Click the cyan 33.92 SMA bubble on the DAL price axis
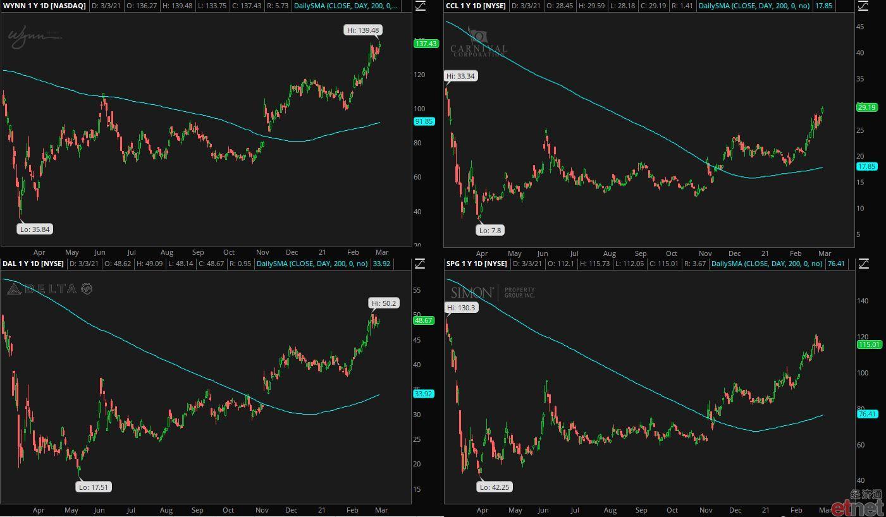Viewport: 886px width, 517px height. (x=424, y=394)
